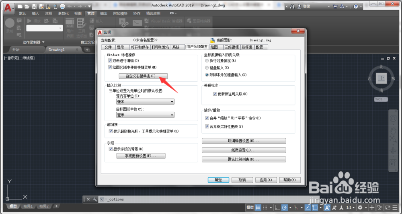Toggle make new dimensions associative checkbox
This screenshot has width=402, height=214.
click(215, 94)
